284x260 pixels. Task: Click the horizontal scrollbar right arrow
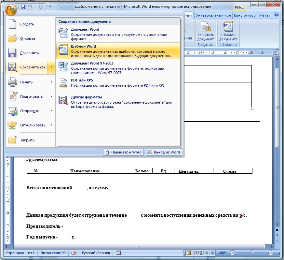coord(272,247)
